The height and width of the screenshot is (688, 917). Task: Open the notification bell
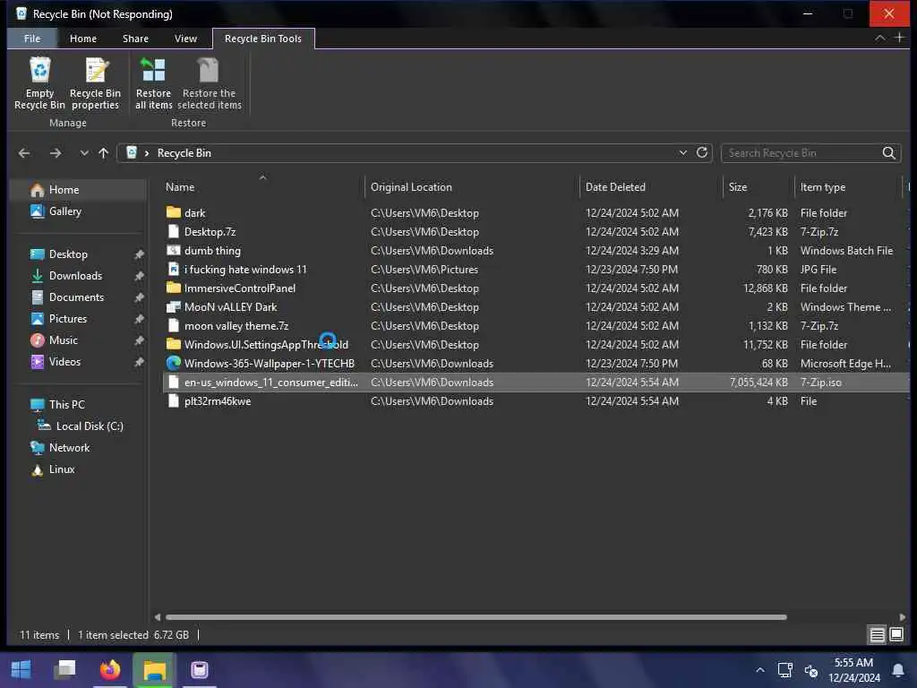(897, 670)
